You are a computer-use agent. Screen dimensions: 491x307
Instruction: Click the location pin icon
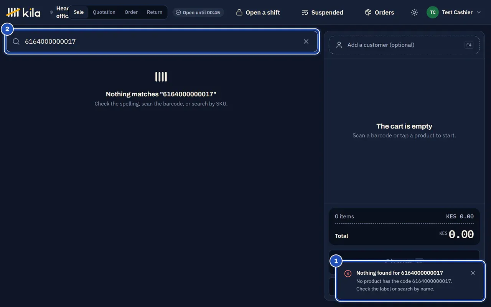51,12
